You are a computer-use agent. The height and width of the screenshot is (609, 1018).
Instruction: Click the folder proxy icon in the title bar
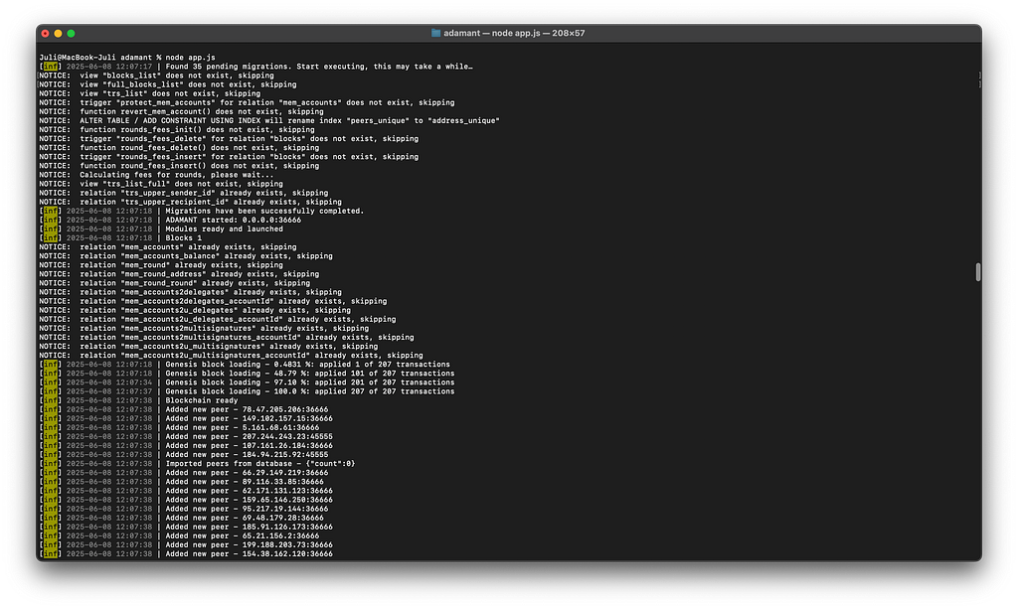[435, 33]
